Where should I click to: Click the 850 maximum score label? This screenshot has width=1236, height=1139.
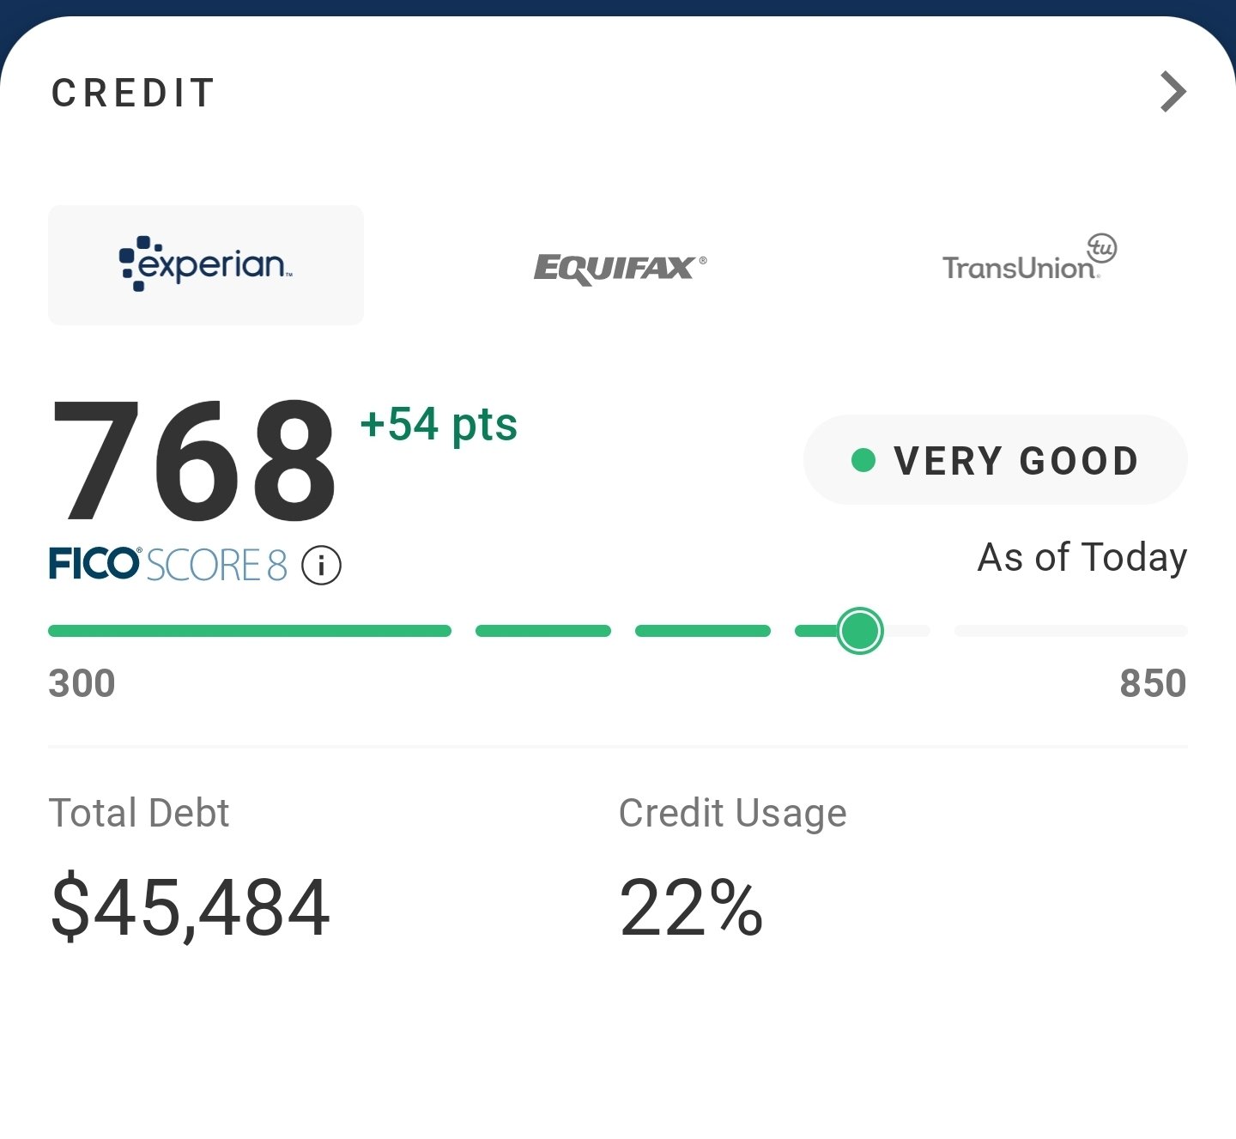click(1153, 684)
